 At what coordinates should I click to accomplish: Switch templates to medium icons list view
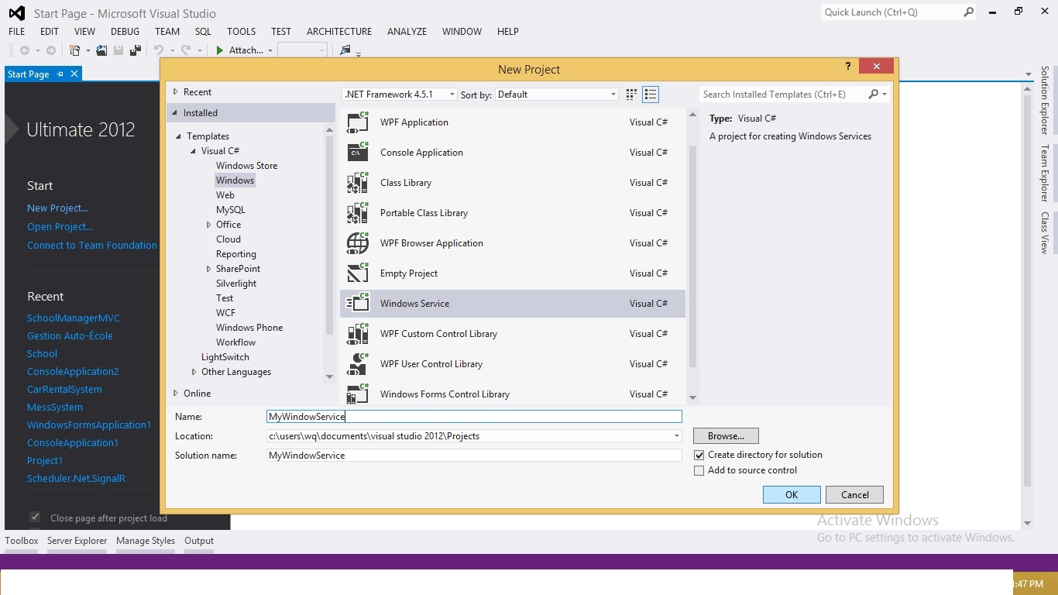[651, 95]
